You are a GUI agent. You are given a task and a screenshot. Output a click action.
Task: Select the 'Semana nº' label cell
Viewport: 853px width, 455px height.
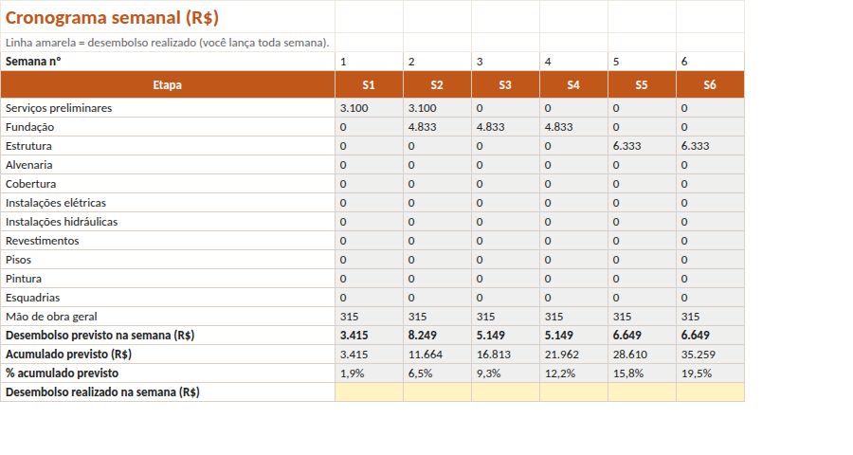pyautogui.click(x=168, y=62)
